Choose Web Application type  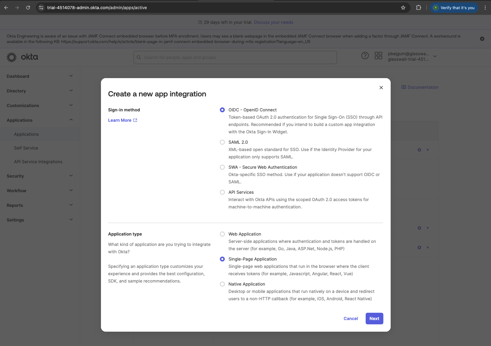tap(222, 234)
